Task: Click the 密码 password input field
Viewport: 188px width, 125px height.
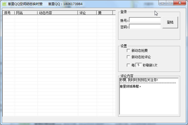Action: [145, 26]
